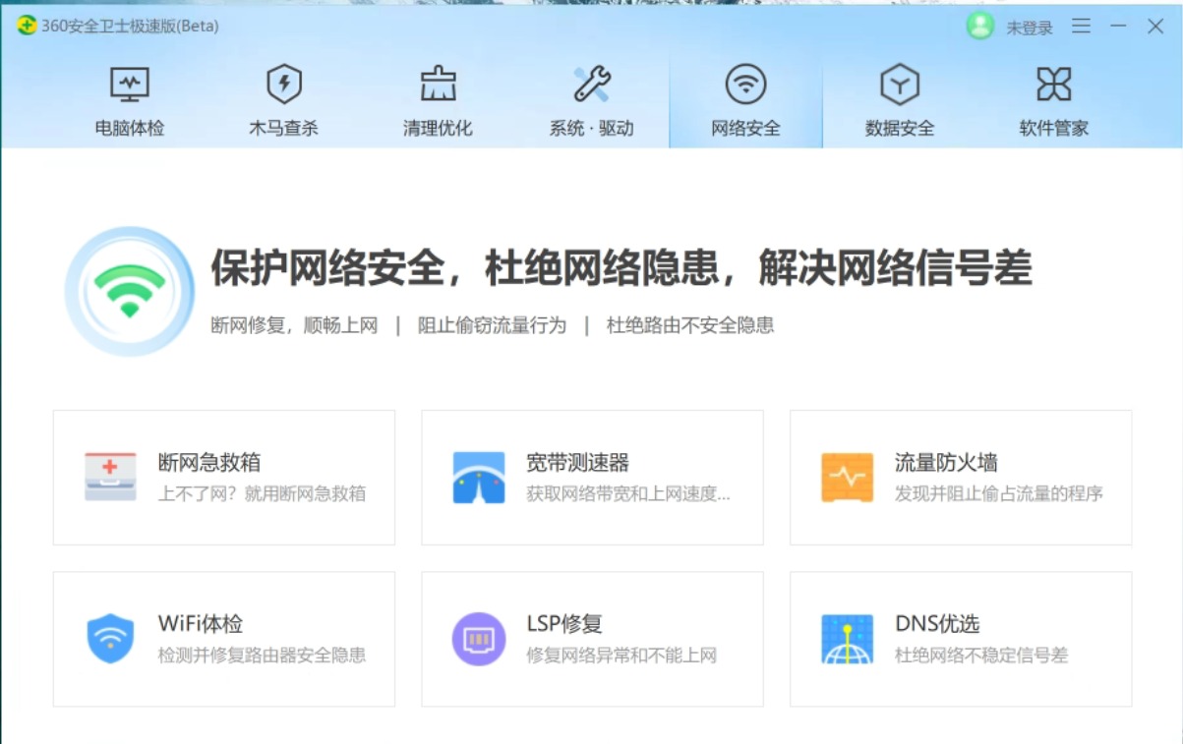Click the 360安全卫士极速版(Beta) window title
Image resolution: width=1183 pixels, height=744 pixels.
[x=130, y=27]
